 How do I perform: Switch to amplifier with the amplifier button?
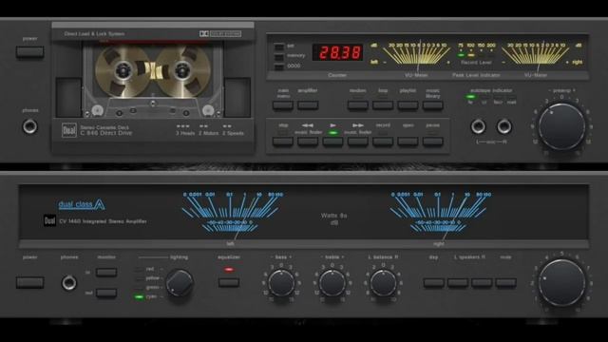pyautogui.click(x=308, y=105)
